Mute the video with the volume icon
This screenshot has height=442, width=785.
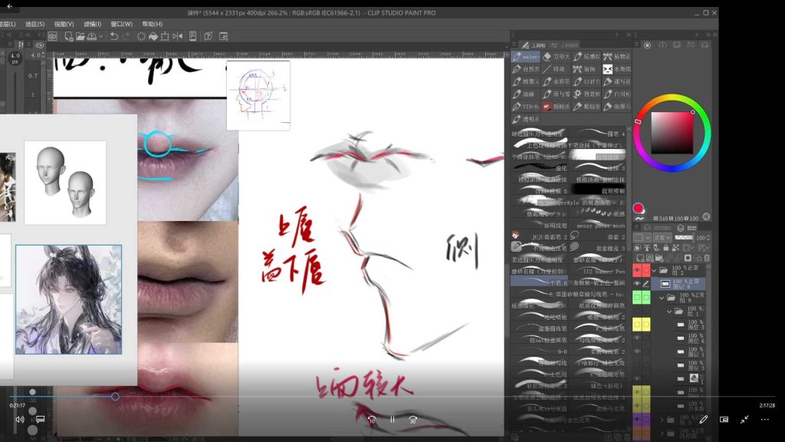(19, 420)
